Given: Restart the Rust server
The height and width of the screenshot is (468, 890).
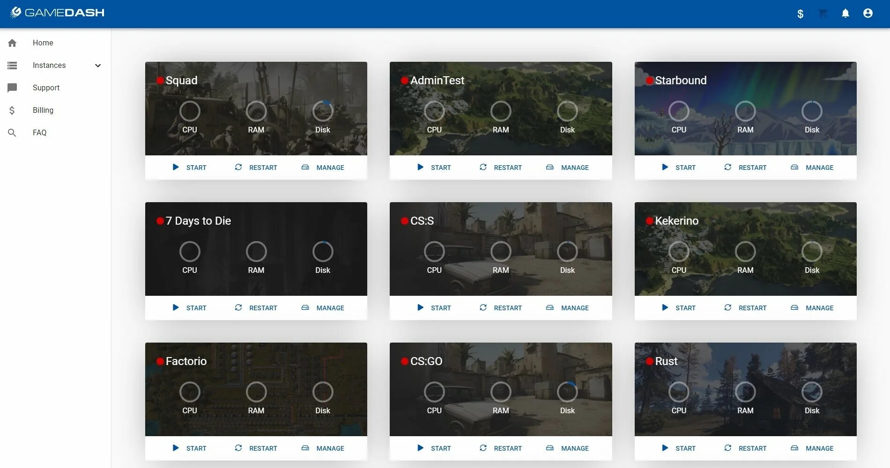Looking at the screenshot, I should click(745, 448).
